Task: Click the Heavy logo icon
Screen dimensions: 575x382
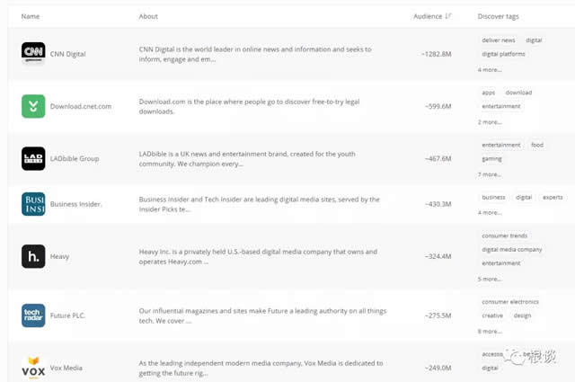Action: (33, 256)
